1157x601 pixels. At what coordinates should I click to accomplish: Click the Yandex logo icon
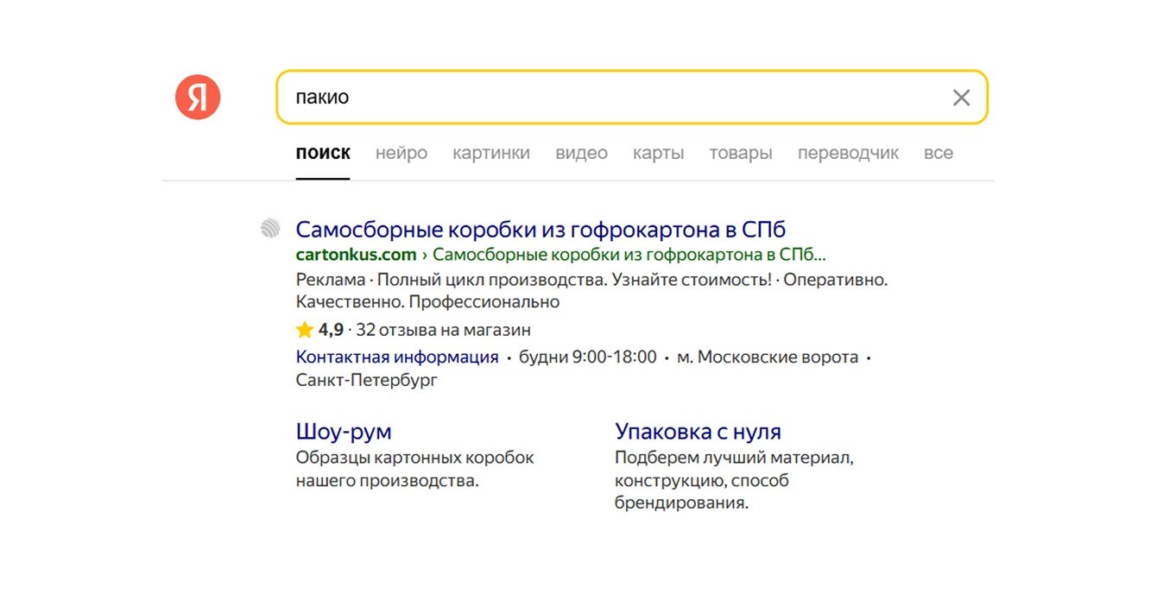point(198,97)
